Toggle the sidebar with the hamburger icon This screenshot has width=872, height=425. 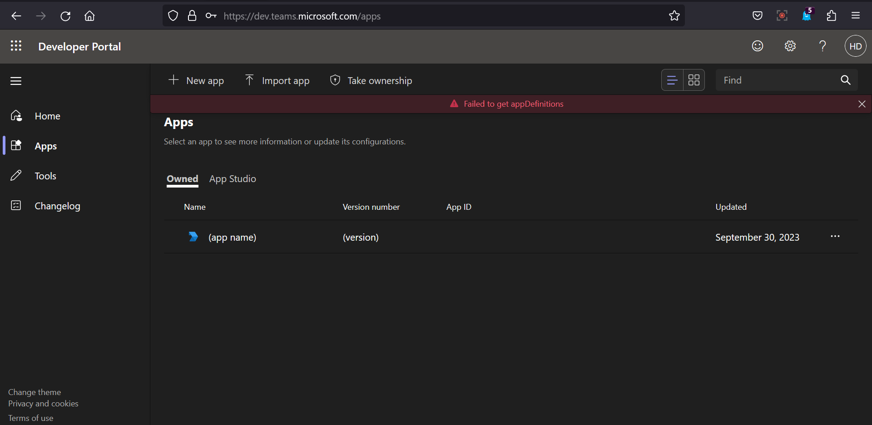(x=16, y=81)
